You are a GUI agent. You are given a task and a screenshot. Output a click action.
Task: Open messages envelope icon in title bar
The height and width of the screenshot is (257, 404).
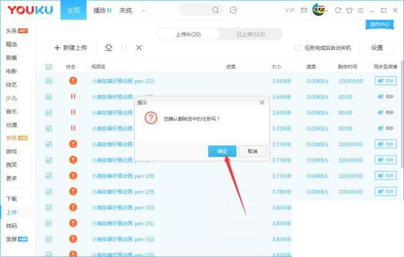(304, 10)
